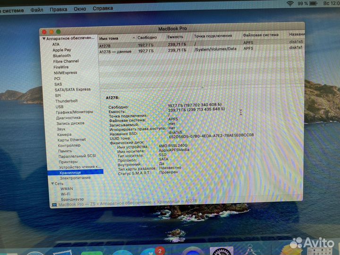Select Bluetooth in the sidebar

(62, 56)
